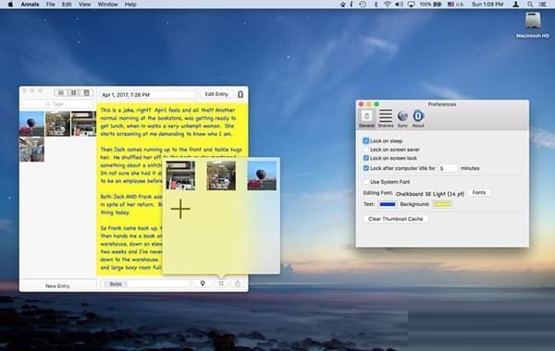Click the attachments grid icon below entry
The width and height of the screenshot is (555, 351).
221,284
